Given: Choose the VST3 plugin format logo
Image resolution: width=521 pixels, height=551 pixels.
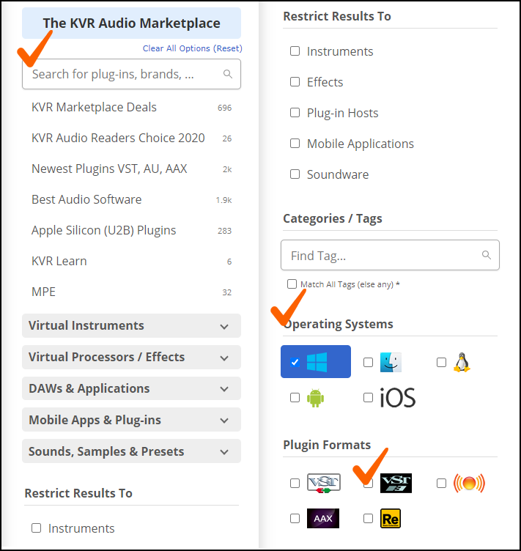Looking at the screenshot, I should (x=396, y=483).
